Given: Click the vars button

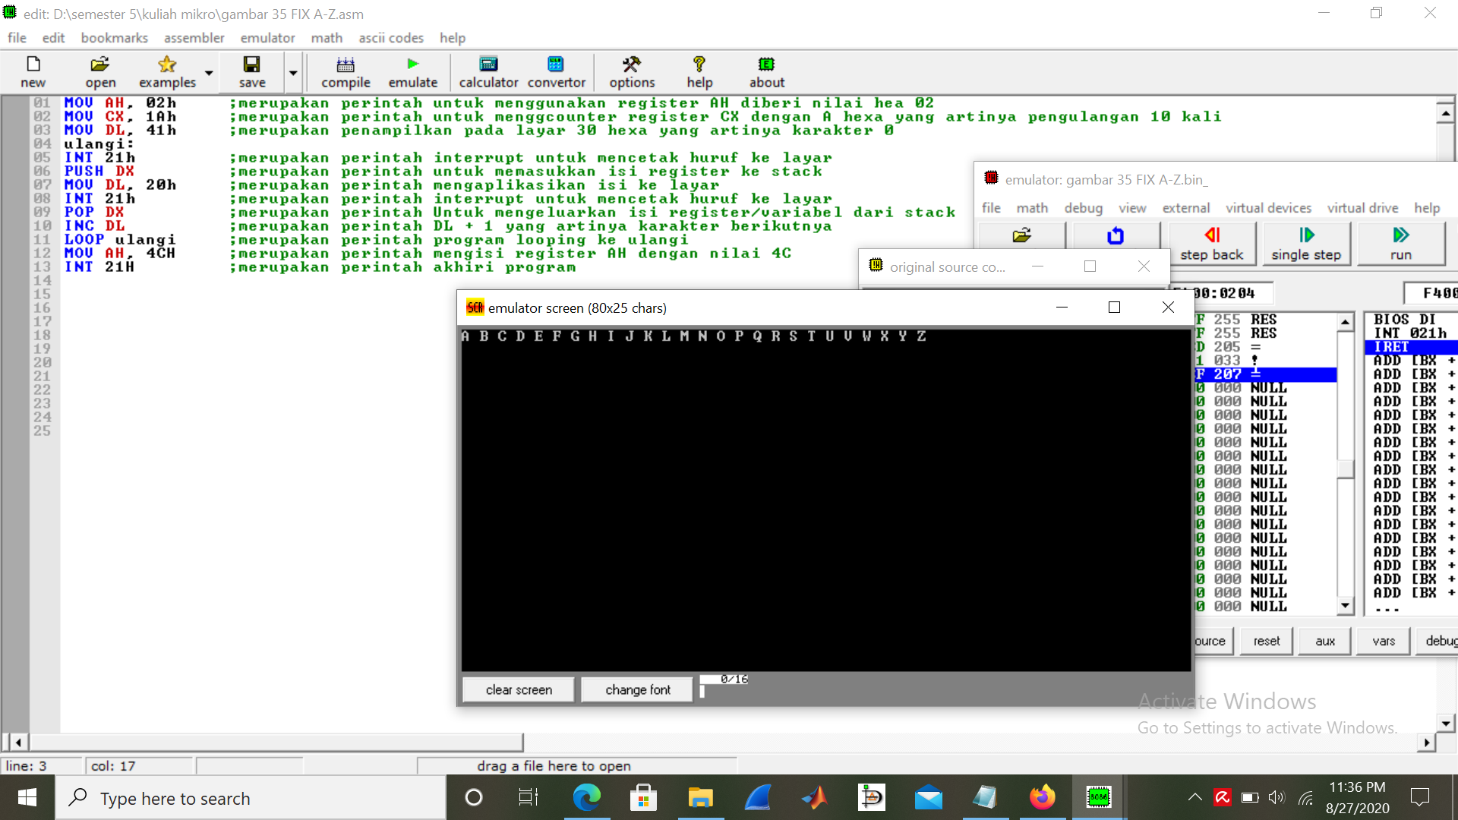Looking at the screenshot, I should click(x=1383, y=641).
